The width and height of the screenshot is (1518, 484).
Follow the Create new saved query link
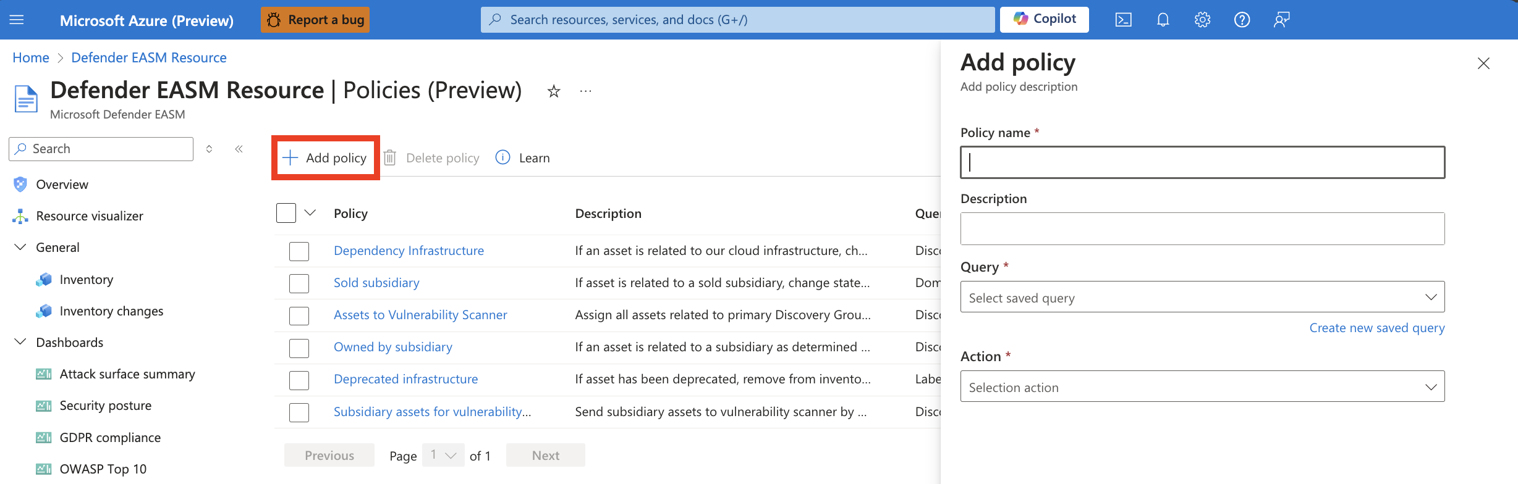[1376, 328]
